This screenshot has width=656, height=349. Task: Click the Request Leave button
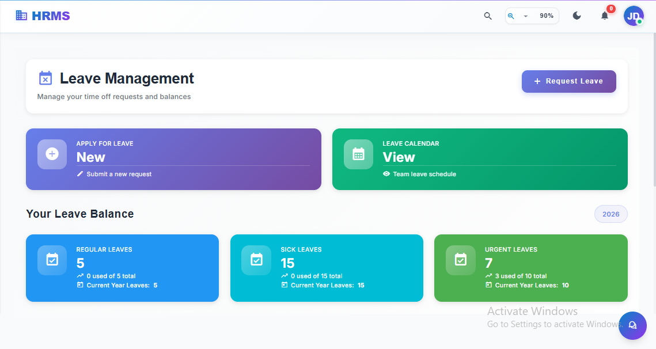point(568,81)
